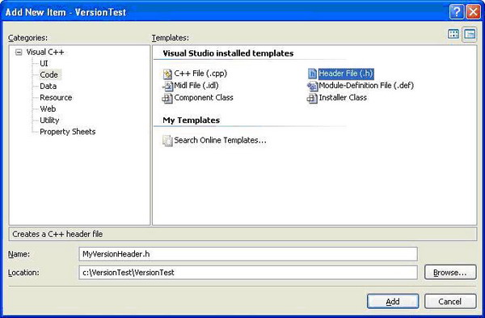Collapse the Visual C++ tree node
This screenshot has width=485, height=318.
(19, 53)
